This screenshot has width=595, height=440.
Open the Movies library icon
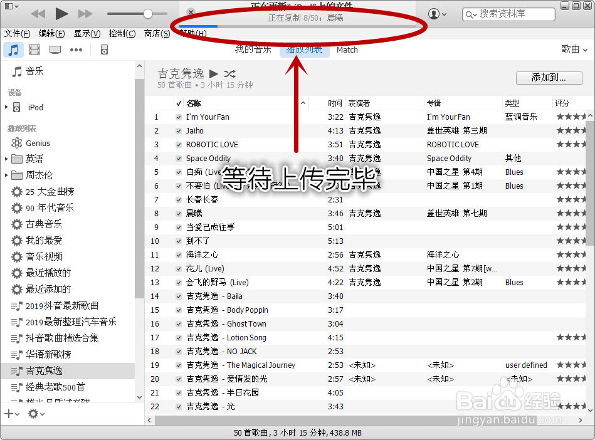[34, 50]
